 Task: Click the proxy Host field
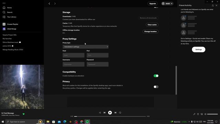[74, 55]
